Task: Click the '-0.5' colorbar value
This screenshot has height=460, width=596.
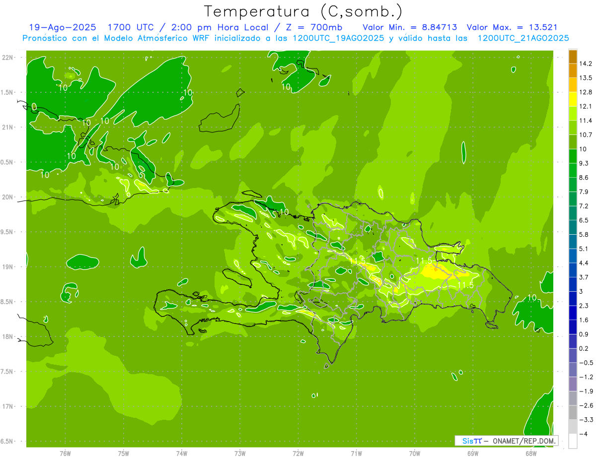Action: point(586,363)
